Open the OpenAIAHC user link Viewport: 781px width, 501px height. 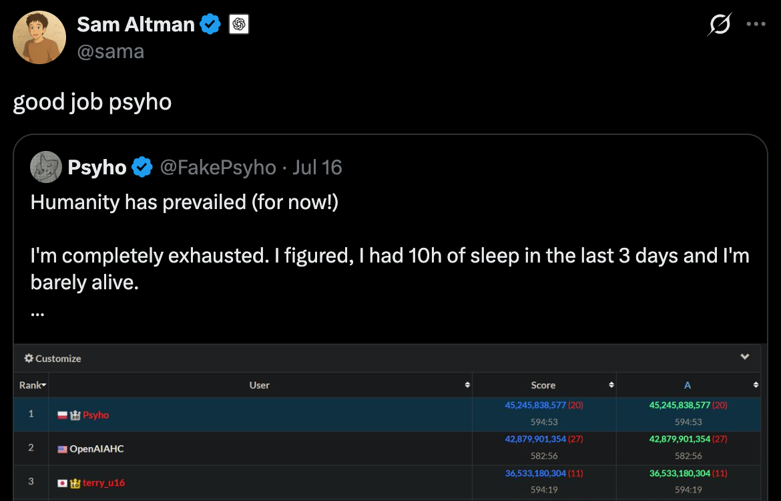tap(96, 449)
